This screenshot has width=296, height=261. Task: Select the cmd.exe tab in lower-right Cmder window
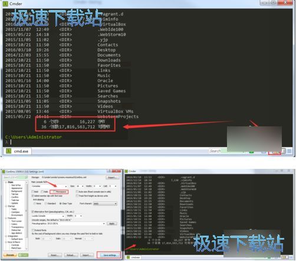click(x=134, y=257)
